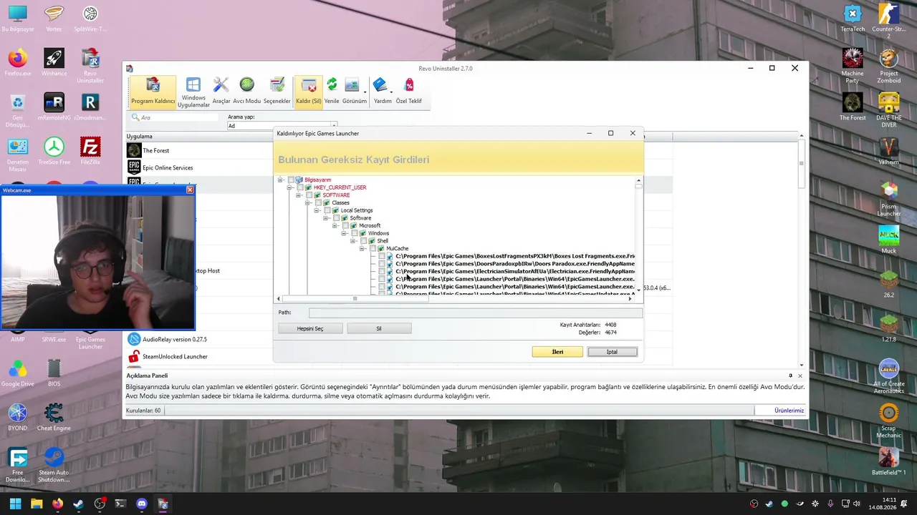Open Discord from the taskbar
The image size is (917, 515).
pyautogui.click(x=142, y=504)
